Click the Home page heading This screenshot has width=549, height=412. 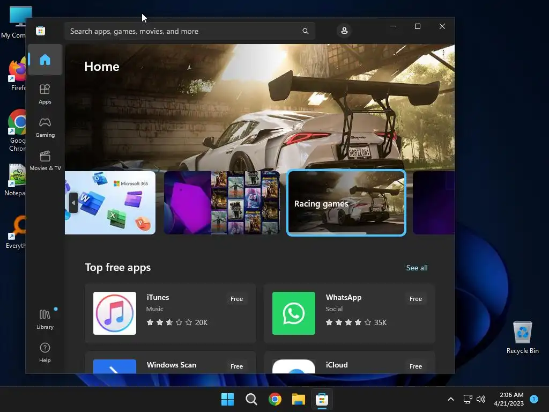pyautogui.click(x=102, y=66)
